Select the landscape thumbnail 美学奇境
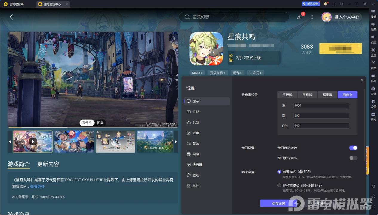 pos(155,141)
